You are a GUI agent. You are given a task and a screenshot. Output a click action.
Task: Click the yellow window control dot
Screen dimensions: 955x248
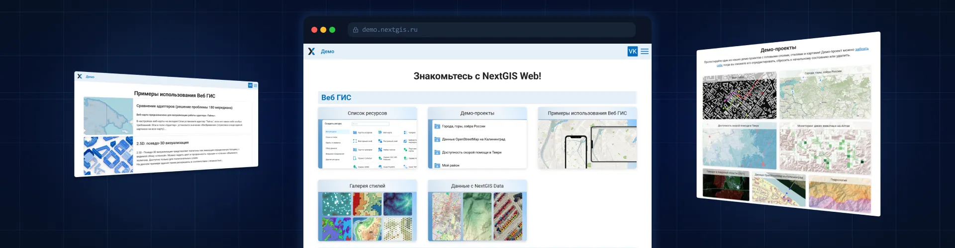323,30
